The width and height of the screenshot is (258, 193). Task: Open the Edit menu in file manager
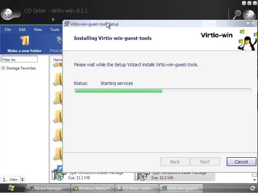point(22,30)
